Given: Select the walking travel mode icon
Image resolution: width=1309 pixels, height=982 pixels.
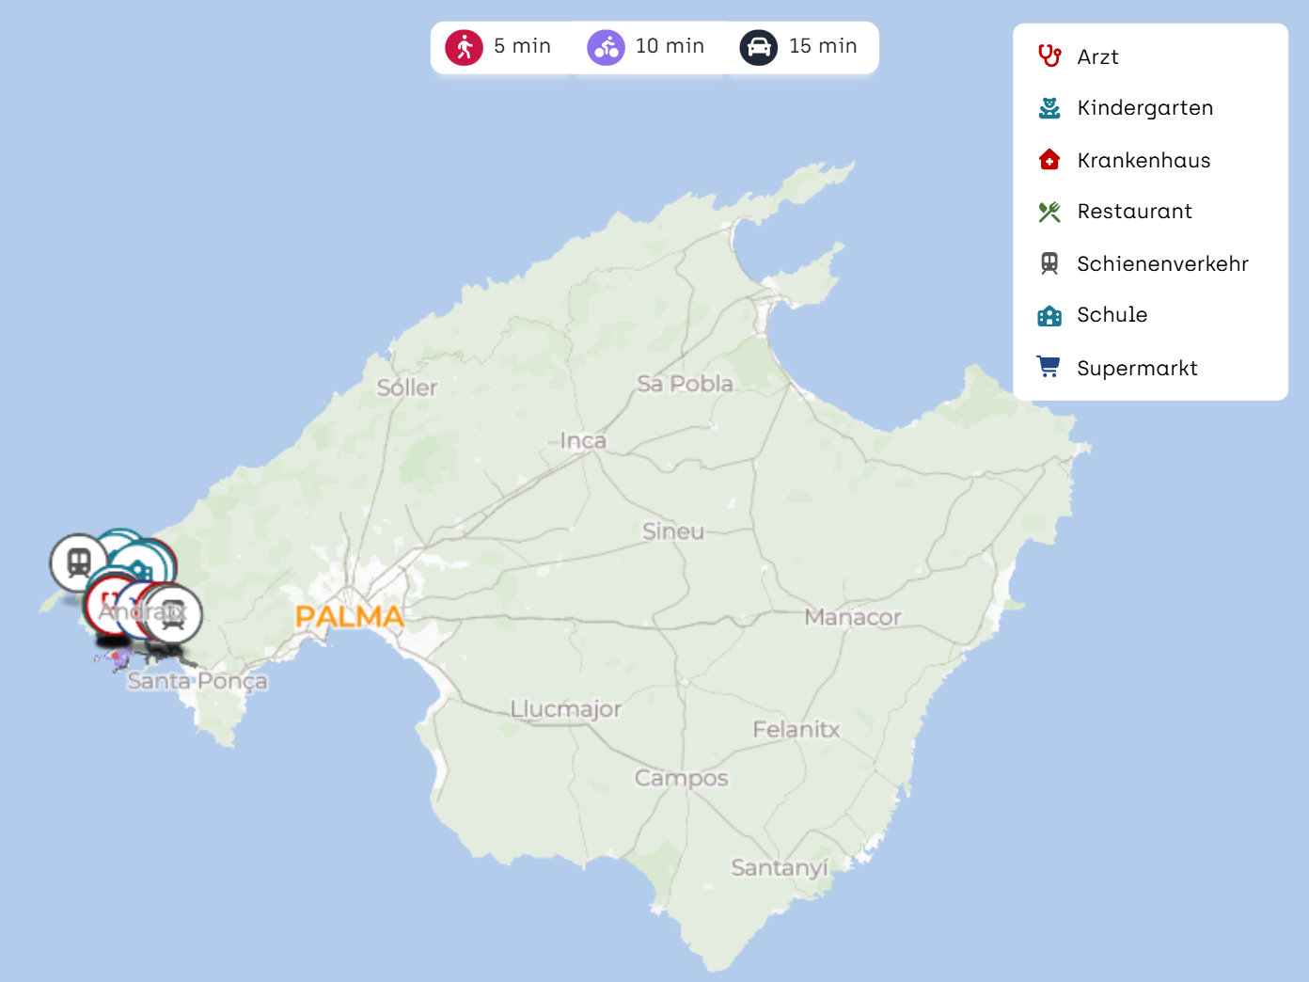Looking at the screenshot, I should click(464, 47).
